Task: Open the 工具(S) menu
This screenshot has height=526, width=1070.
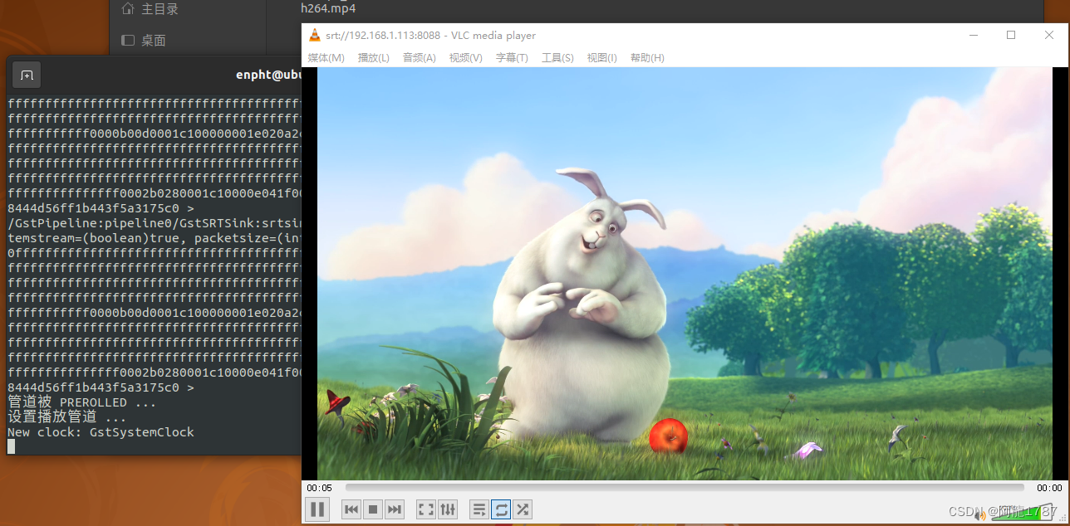Action: 557,58
